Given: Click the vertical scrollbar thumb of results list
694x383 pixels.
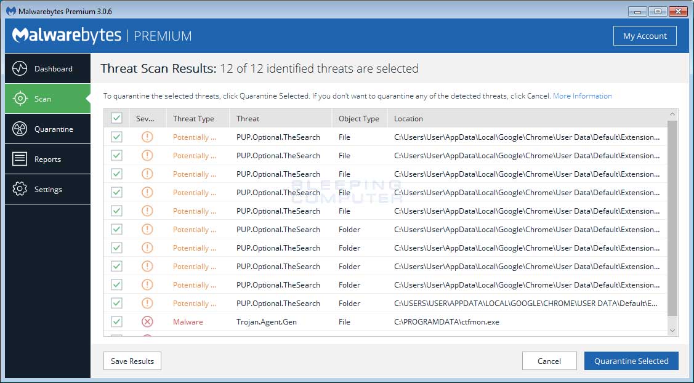Looking at the screenshot, I should (x=672, y=218).
